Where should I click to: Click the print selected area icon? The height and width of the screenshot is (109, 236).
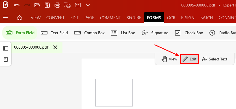tap(67, 5)
